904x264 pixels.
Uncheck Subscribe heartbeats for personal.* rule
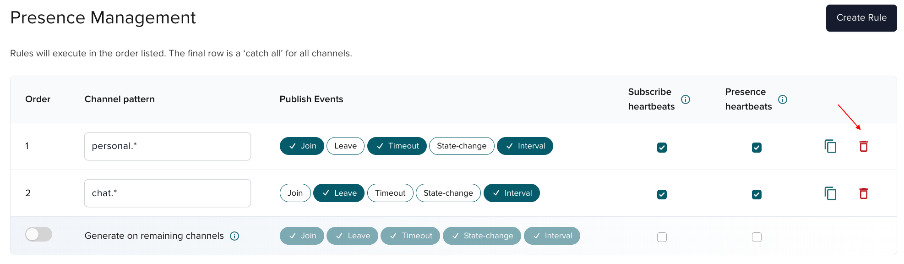(x=662, y=148)
